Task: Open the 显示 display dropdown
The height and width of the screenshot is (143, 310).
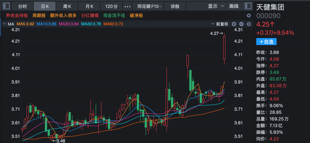Action: [x=216, y=6]
